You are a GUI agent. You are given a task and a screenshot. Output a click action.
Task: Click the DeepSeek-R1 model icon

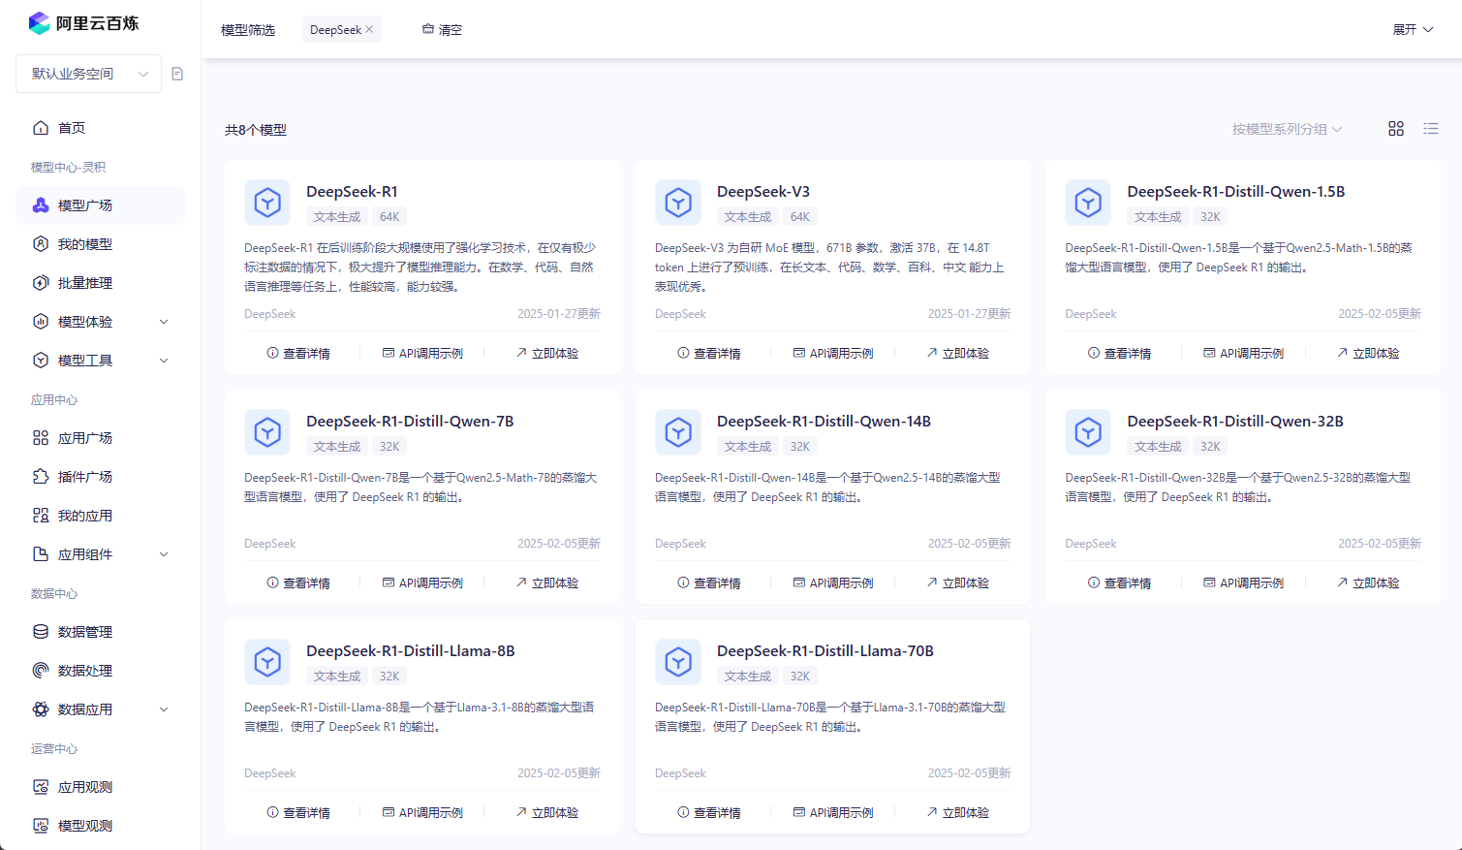click(267, 203)
